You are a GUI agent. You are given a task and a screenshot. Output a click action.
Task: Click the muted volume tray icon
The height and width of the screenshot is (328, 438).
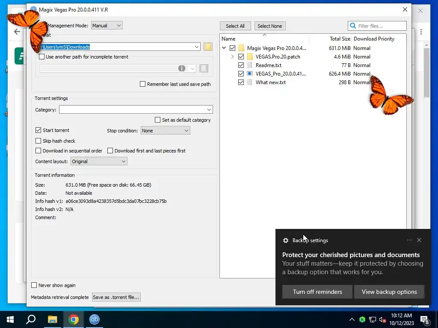(x=383, y=319)
